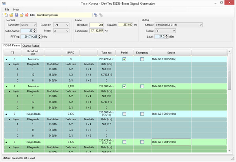This screenshot has height=162, width=236.
Task: Click the Tune info cell 216.000 MHz
Action: click(107, 87)
